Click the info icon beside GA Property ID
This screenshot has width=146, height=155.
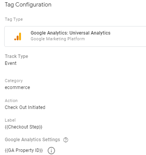(x=51, y=150)
